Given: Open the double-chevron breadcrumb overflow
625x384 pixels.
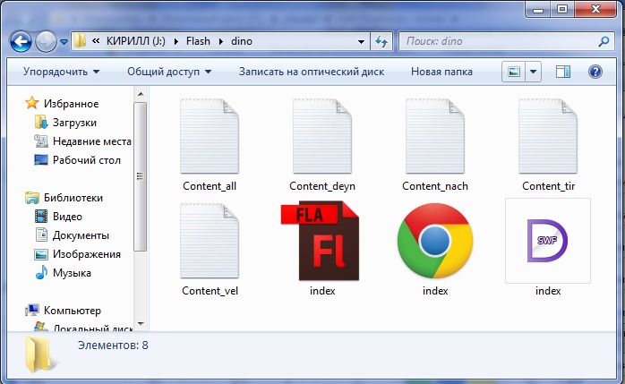Looking at the screenshot, I should pos(96,40).
